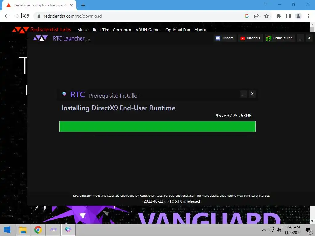The height and width of the screenshot is (236, 315).
Task: Toggle Chrome side panel icon
Action: click(289, 16)
